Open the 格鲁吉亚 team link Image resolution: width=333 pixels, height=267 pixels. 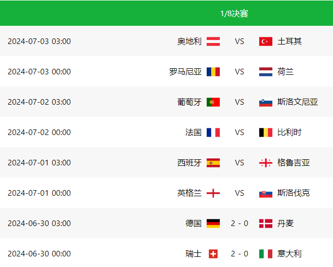click(294, 163)
